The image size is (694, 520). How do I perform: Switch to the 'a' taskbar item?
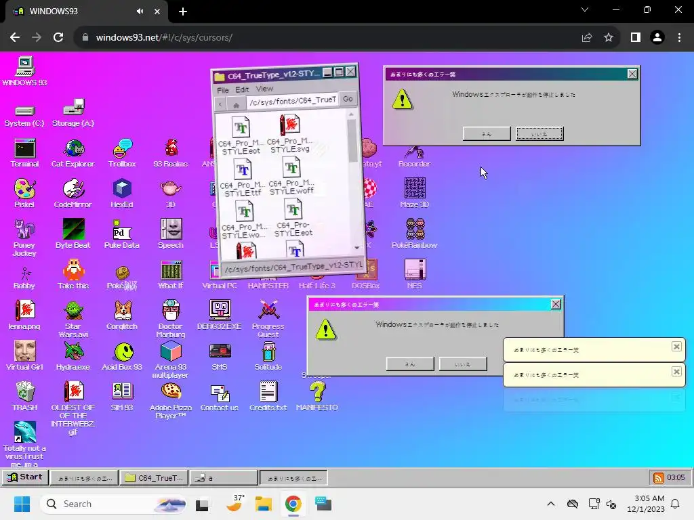click(x=224, y=477)
